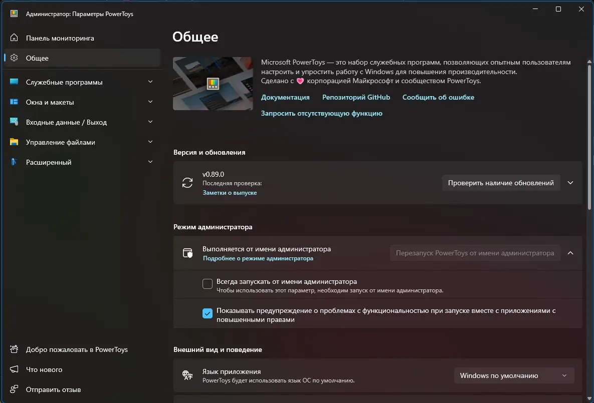Click the Welcome to PowerToys icon
The height and width of the screenshot is (403, 594).
(x=14, y=349)
